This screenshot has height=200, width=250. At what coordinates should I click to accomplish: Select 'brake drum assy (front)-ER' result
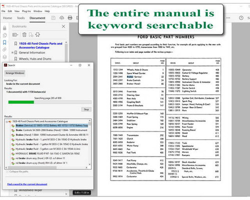40,158
